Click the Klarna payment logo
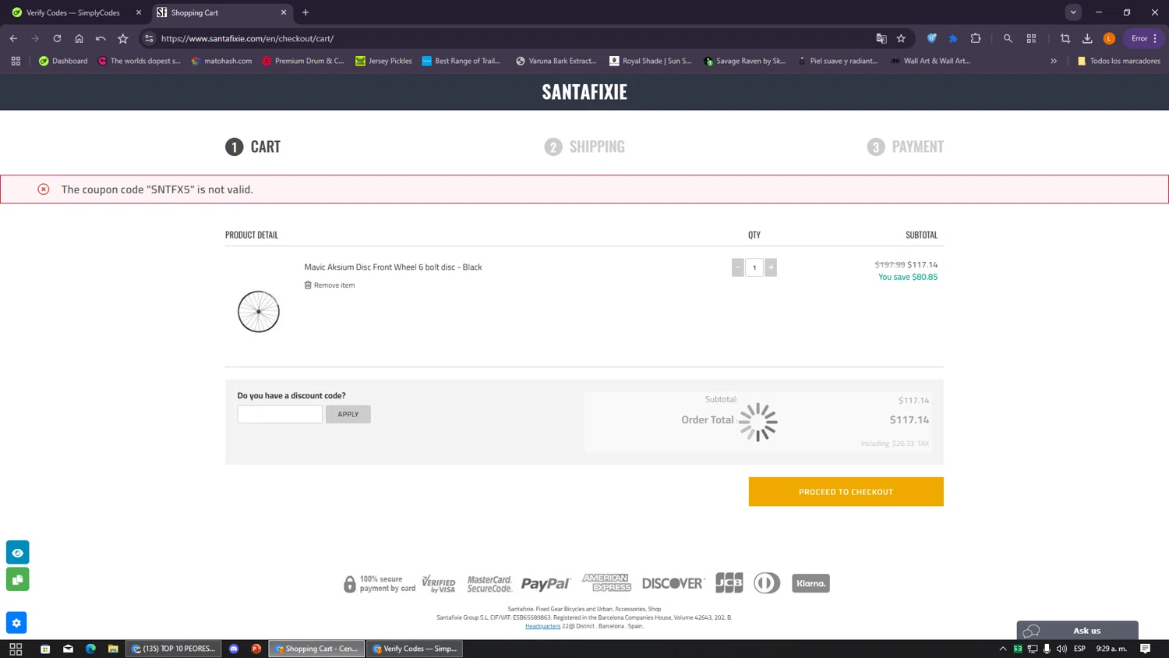 (811, 583)
